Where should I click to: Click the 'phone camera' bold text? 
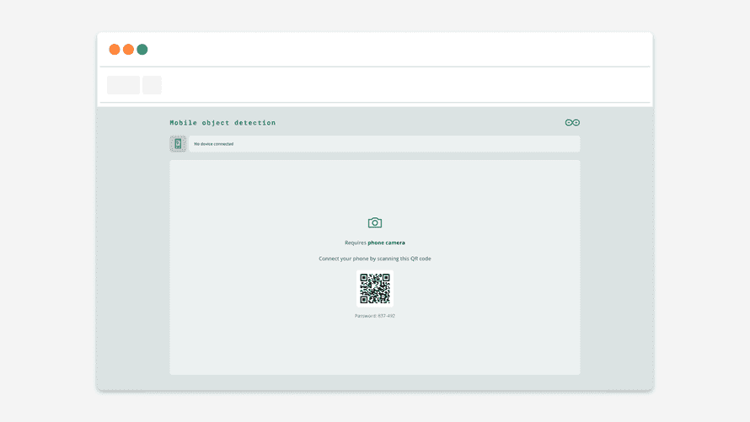(x=386, y=243)
